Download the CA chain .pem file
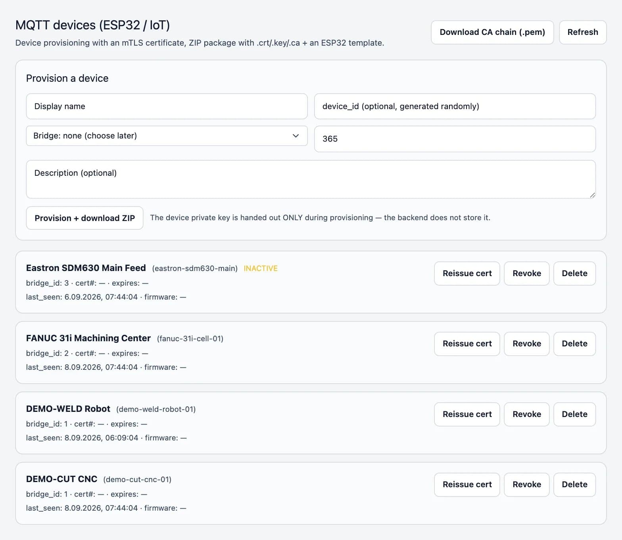 pyautogui.click(x=492, y=32)
